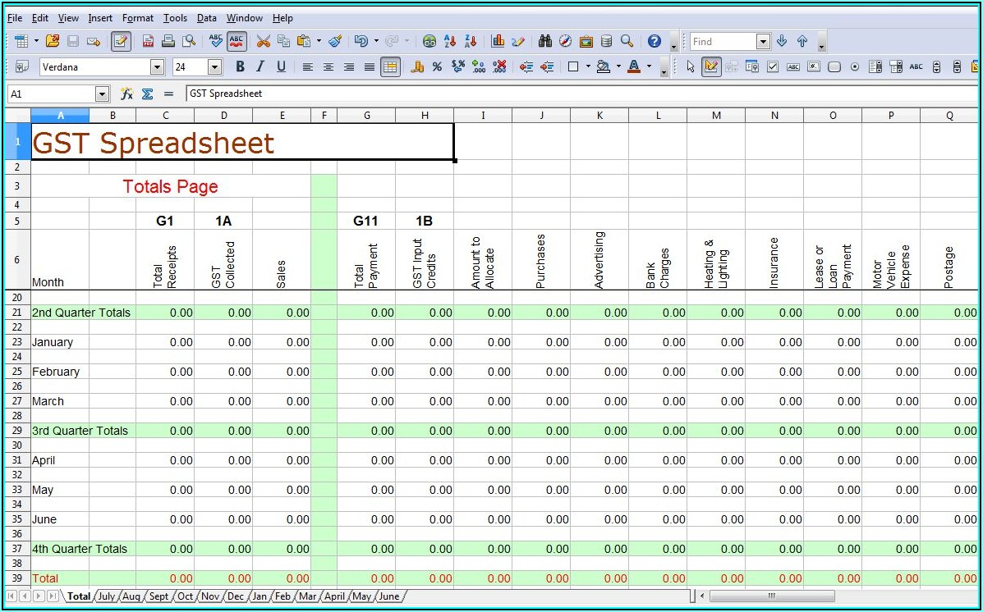Viewport: 983px width, 612px height.
Task: Toggle Edit File mode
Action: pyautogui.click(x=121, y=41)
